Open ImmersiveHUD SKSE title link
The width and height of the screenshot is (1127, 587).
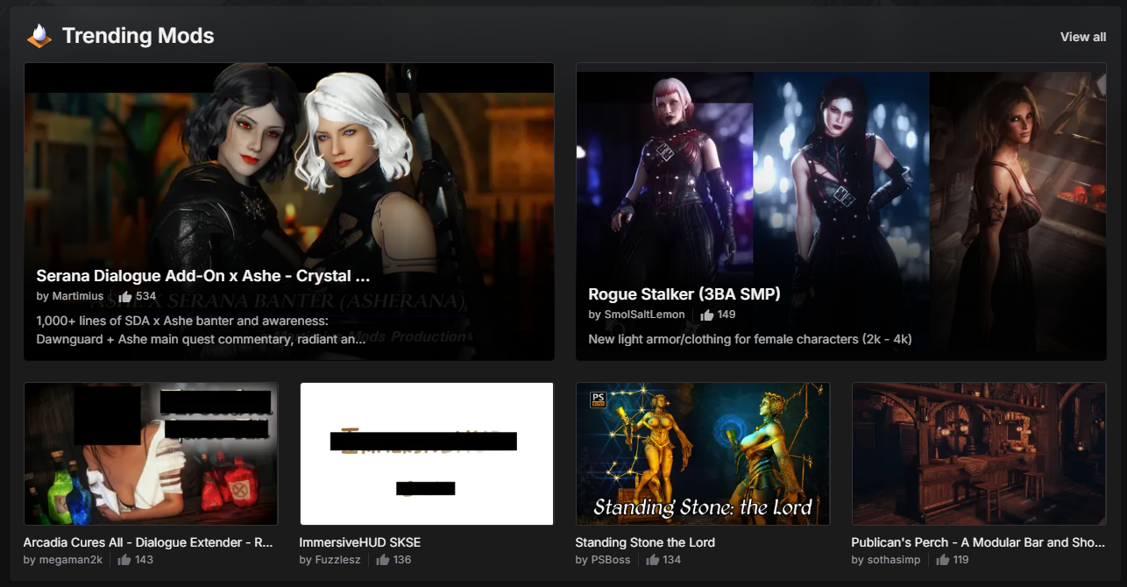360,542
